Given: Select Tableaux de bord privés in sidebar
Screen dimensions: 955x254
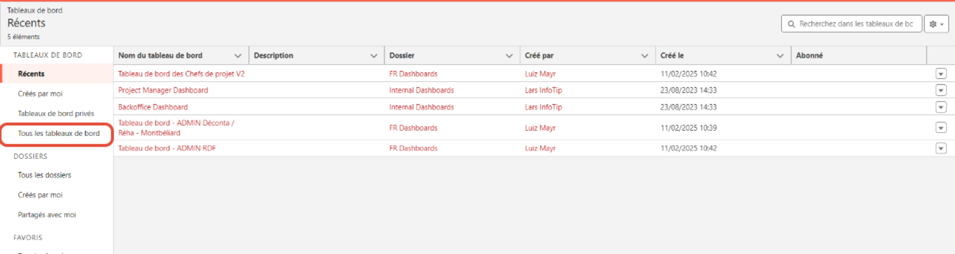Looking at the screenshot, I should 56,113.
